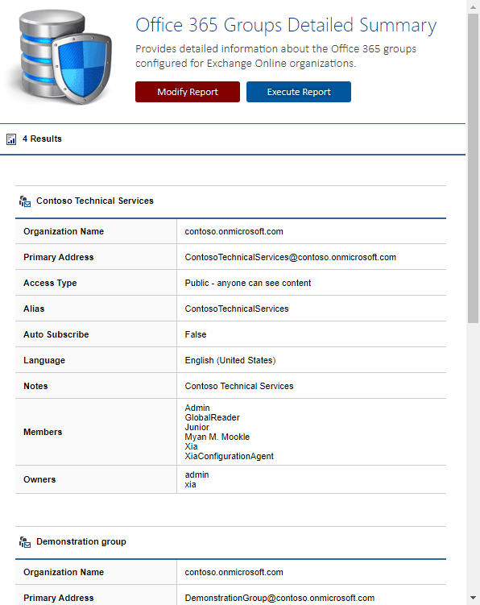Click the Demonstration group heading

coord(81,541)
